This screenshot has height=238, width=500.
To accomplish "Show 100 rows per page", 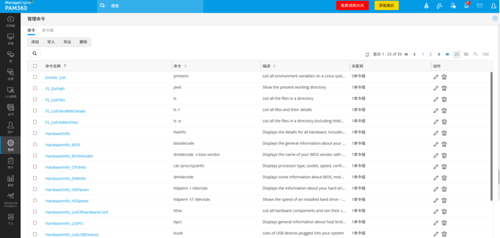I will pos(486,54).
